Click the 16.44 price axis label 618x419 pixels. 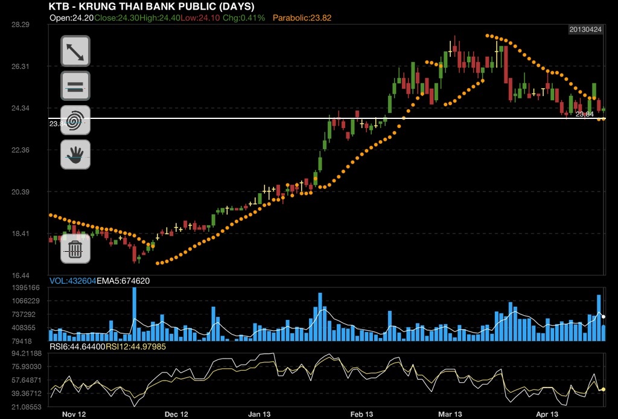click(x=21, y=275)
